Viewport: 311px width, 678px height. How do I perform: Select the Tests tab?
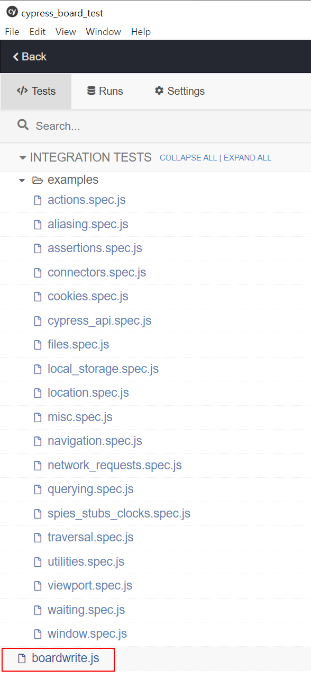point(36,91)
